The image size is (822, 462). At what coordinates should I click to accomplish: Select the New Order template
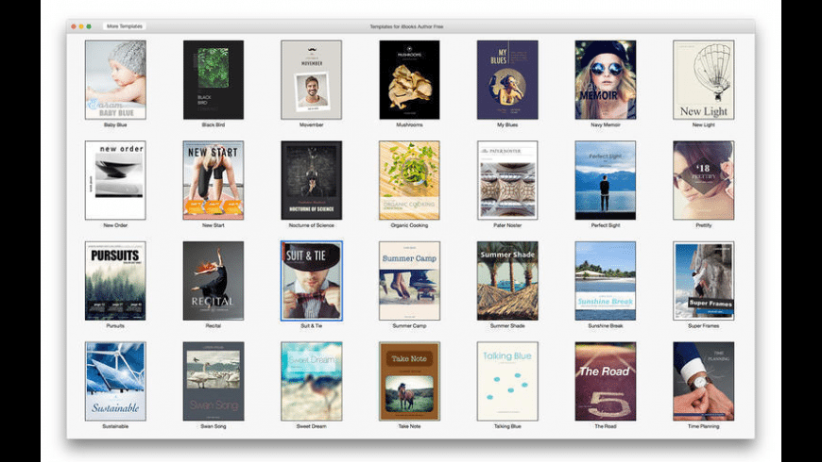[115, 180]
